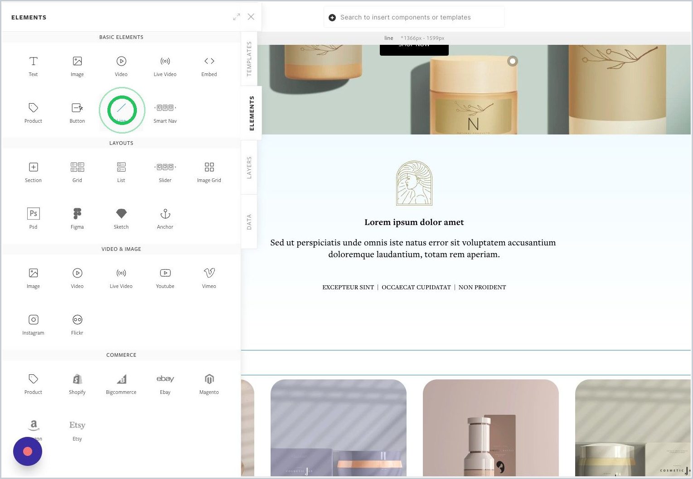Import a Figma design
The width and height of the screenshot is (693, 479).
pos(77,219)
